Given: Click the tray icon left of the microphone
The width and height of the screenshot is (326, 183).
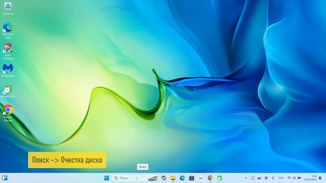Looking at the screenshot, I should [266, 178].
